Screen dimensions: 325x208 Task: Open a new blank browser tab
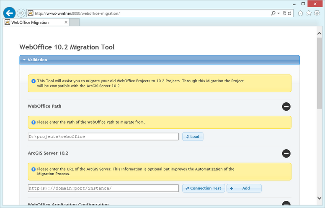[x=75, y=22]
